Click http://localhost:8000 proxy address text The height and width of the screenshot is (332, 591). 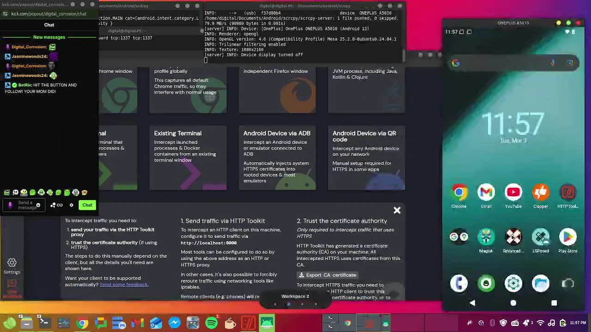pos(209,243)
